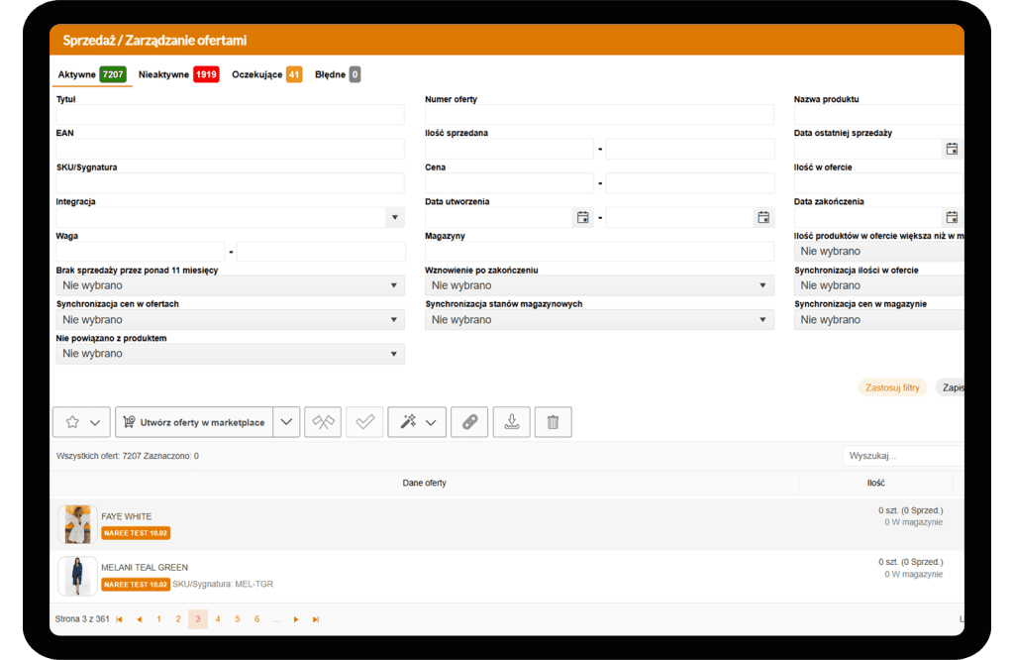Screen dimensions: 1014x660
Task: Click the chain link icon button
Action: (469, 422)
